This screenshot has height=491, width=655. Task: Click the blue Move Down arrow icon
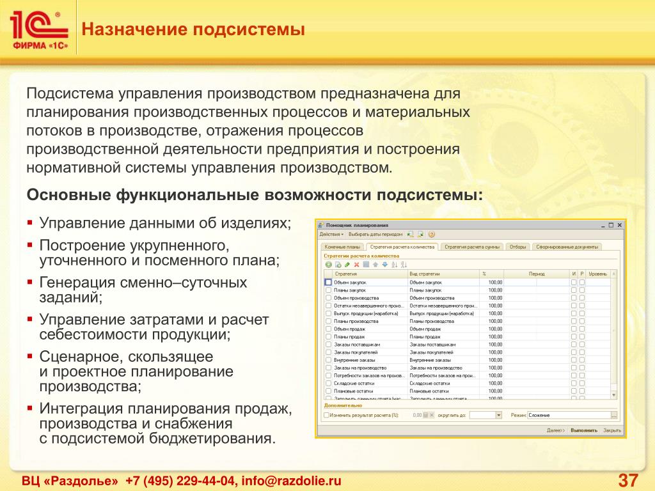point(384,264)
